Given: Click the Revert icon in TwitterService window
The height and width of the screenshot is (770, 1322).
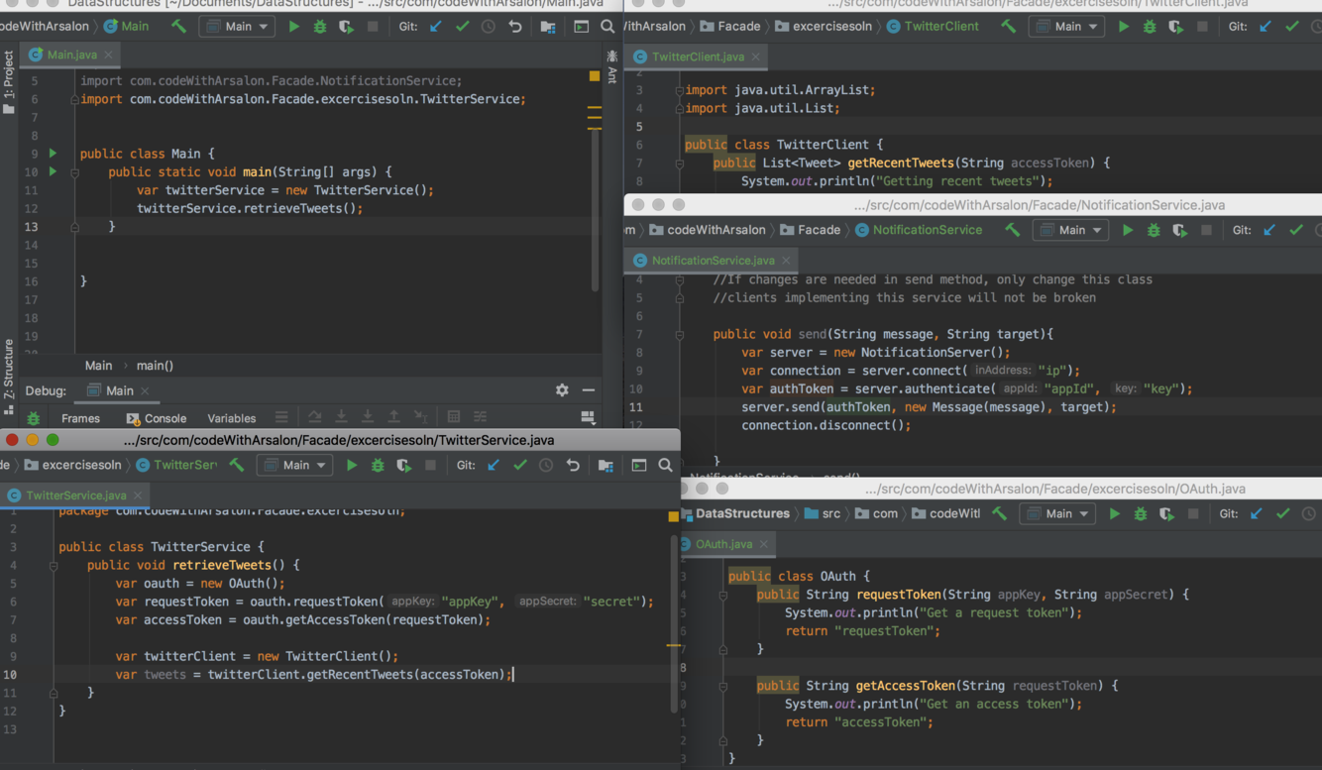Looking at the screenshot, I should (x=573, y=465).
